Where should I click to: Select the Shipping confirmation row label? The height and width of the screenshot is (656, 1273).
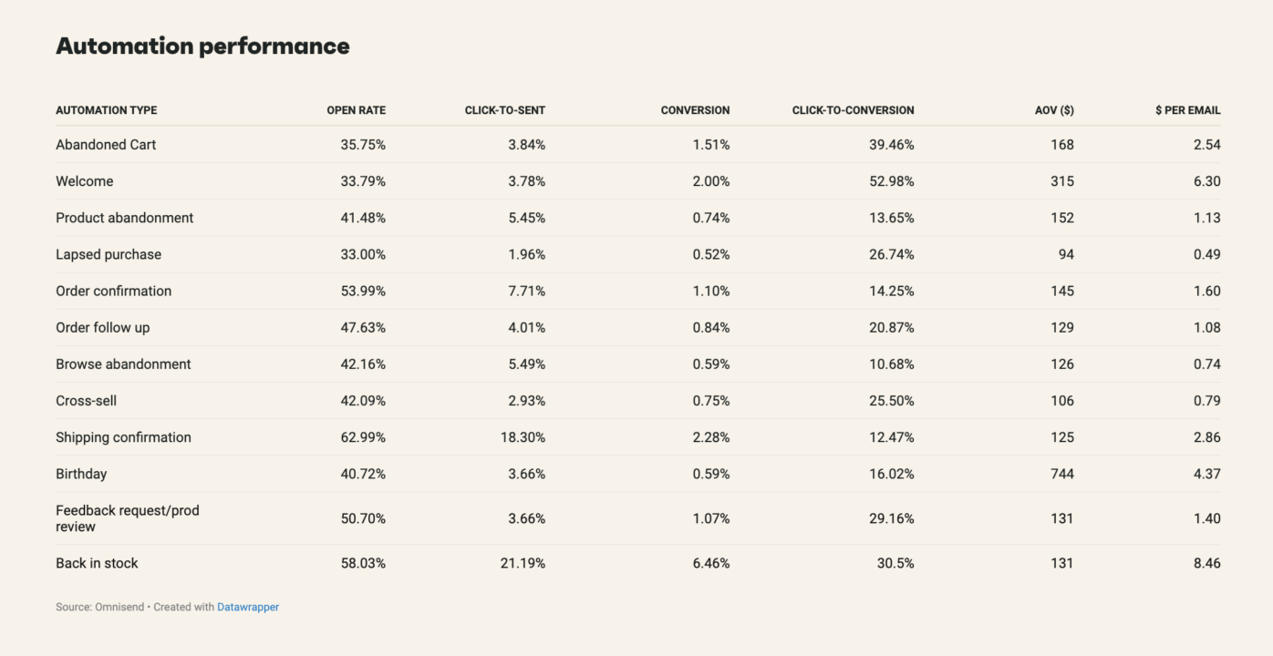[124, 437]
